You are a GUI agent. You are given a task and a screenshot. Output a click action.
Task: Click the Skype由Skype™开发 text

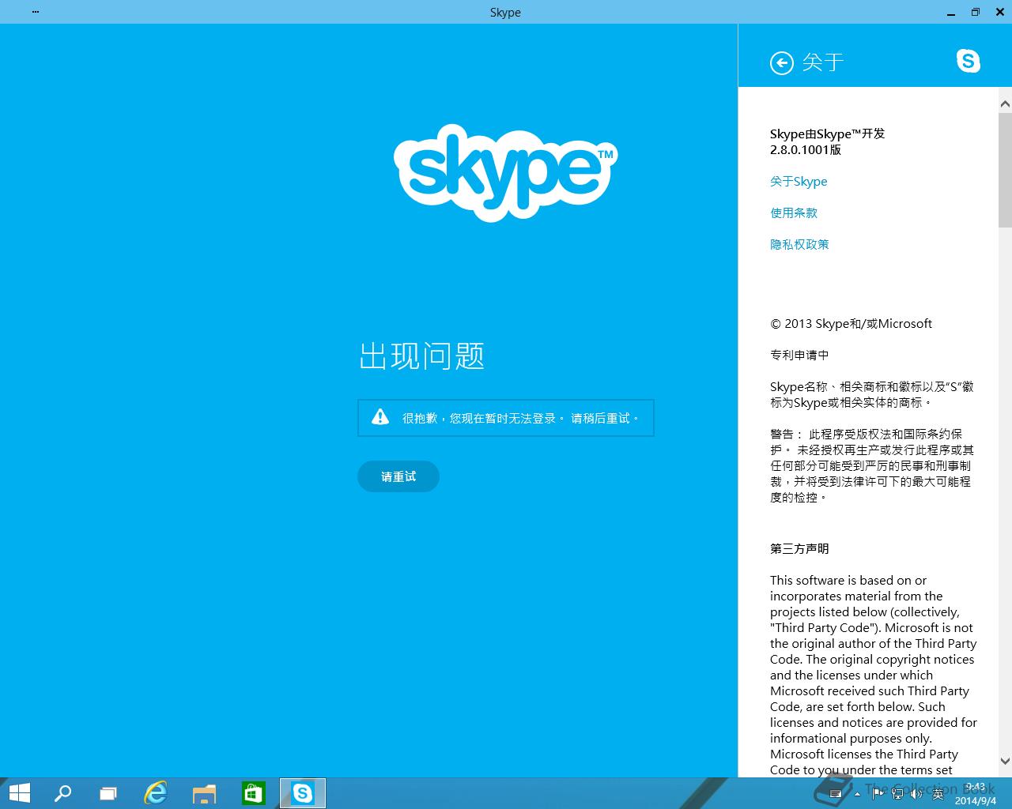(x=828, y=134)
